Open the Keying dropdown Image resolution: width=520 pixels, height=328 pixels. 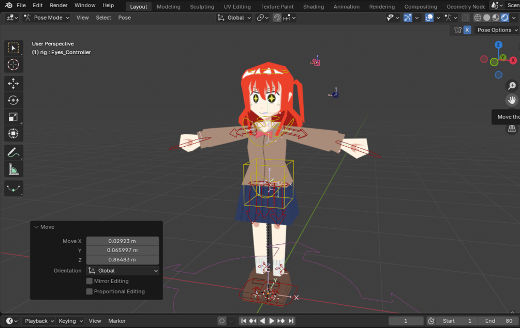(70, 321)
